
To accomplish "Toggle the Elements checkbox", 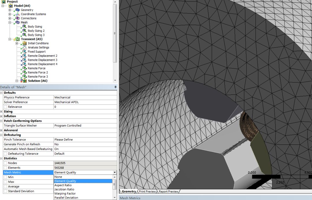I will (x=5, y=168).
